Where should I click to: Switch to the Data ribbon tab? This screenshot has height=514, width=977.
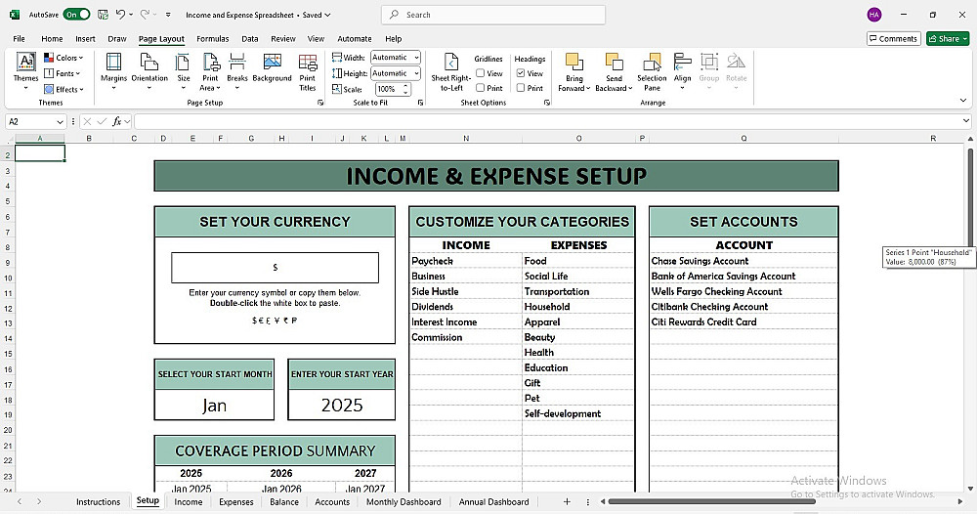coord(250,39)
